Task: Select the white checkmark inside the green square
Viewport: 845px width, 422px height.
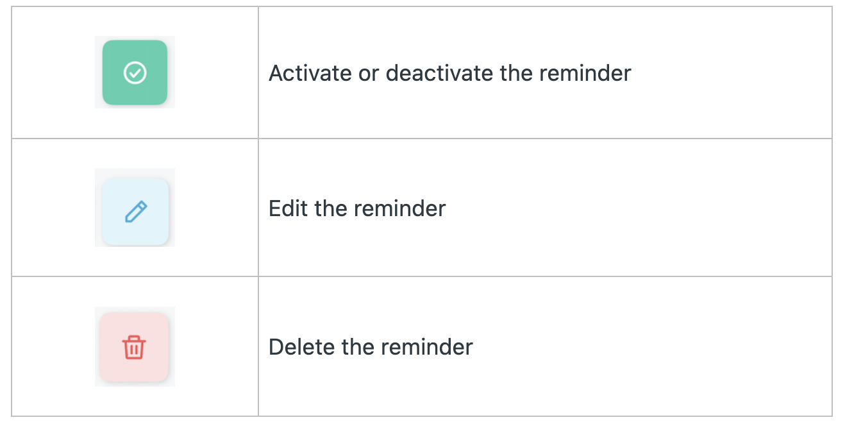Action: [135, 72]
